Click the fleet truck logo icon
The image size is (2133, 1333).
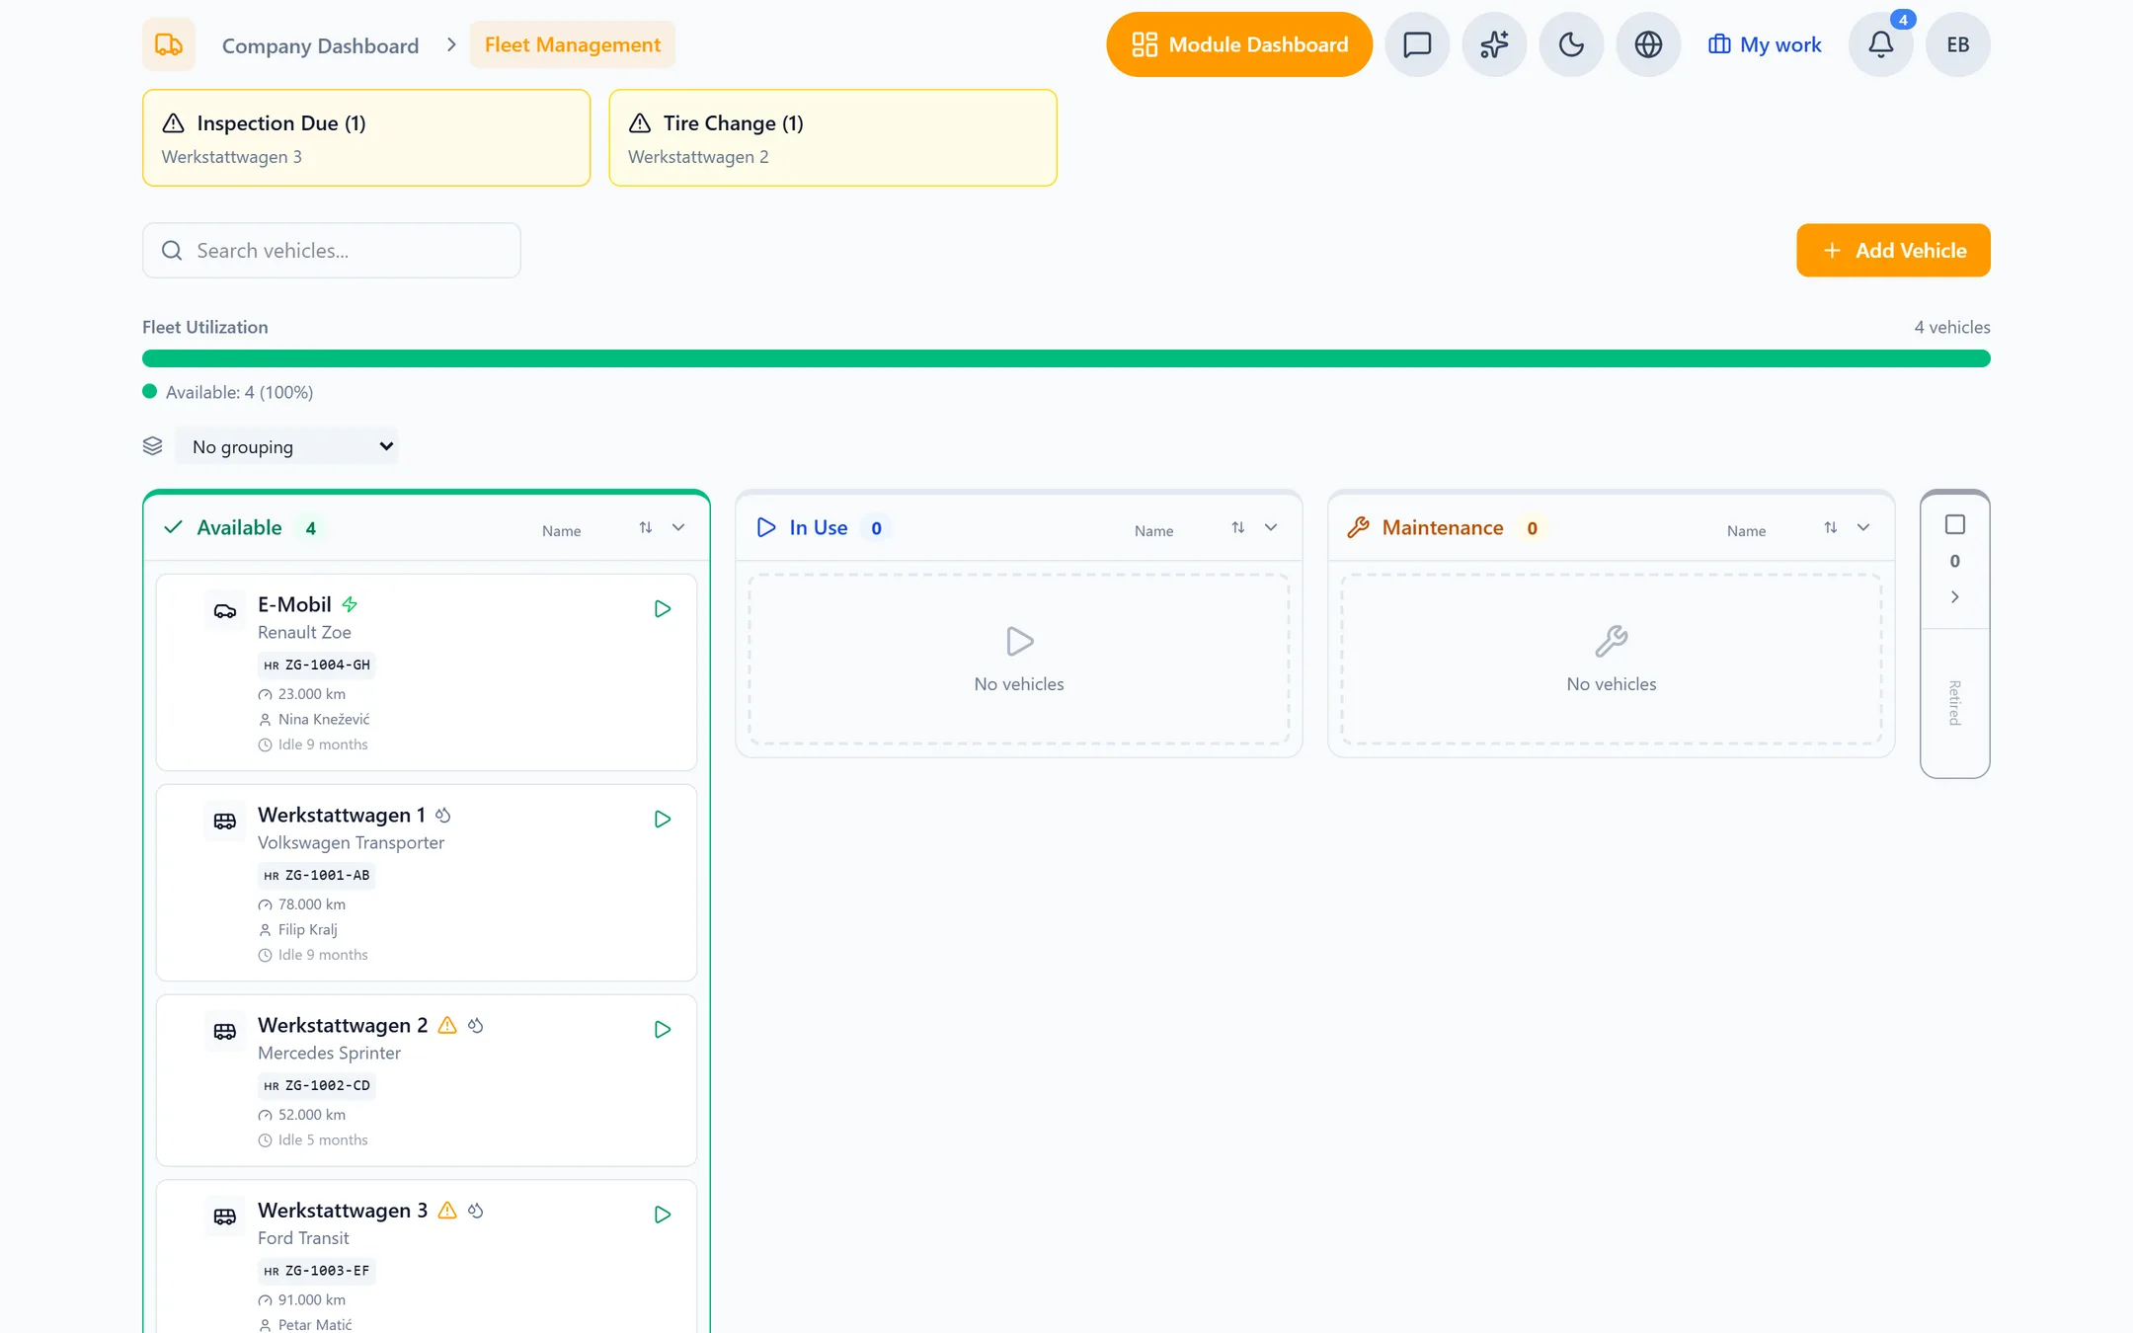169,44
